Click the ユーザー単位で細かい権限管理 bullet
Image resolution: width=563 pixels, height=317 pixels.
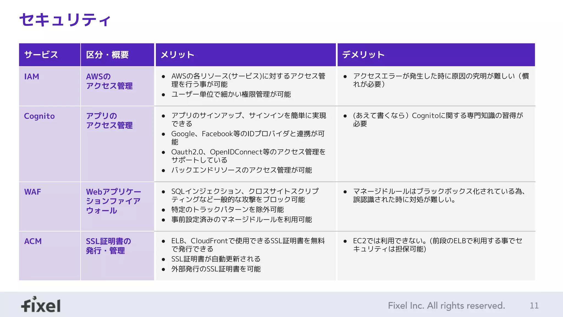231,94
